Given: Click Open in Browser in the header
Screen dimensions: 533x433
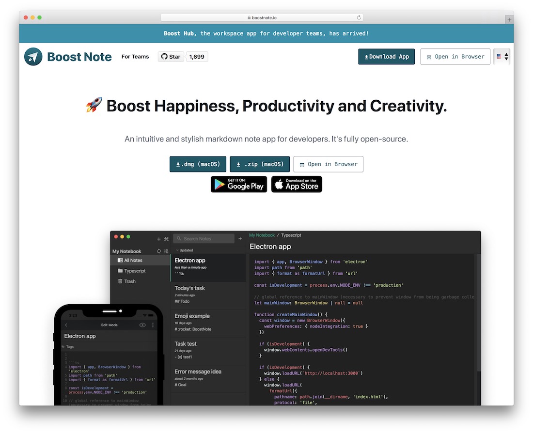Looking at the screenshot, I should click(455, 56).
